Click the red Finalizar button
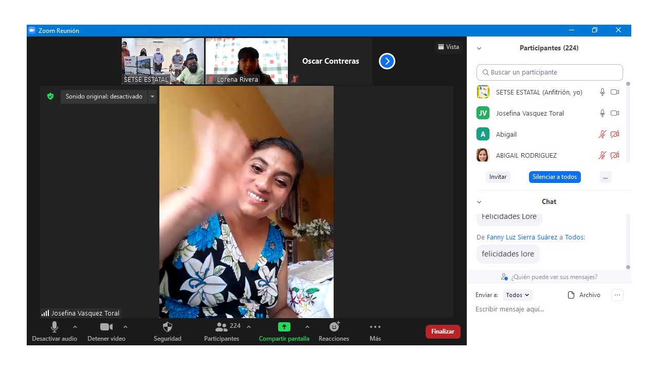The height and width of the screenshot is (370, 658). click(x=443, y=331)
